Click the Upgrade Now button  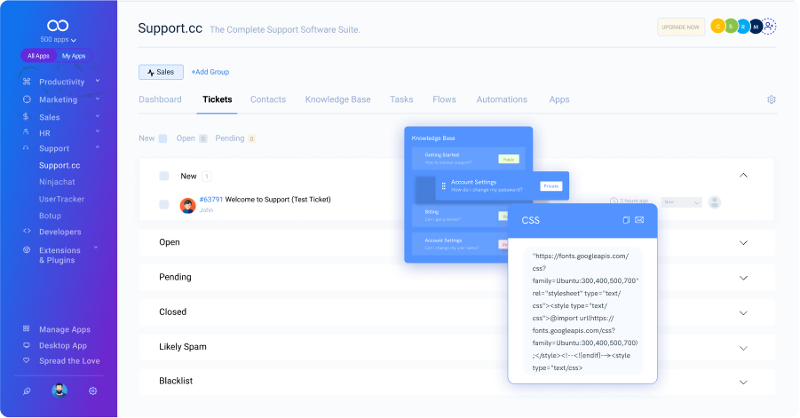(x=681, y=27)
